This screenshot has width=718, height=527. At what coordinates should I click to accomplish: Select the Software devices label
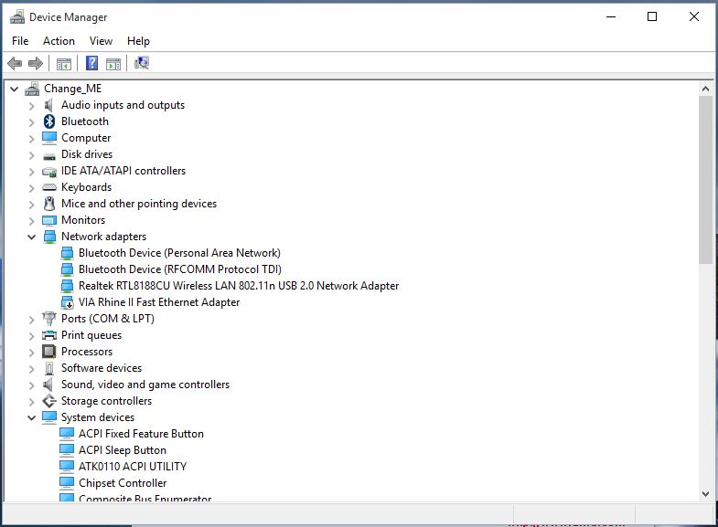(102, 368)
